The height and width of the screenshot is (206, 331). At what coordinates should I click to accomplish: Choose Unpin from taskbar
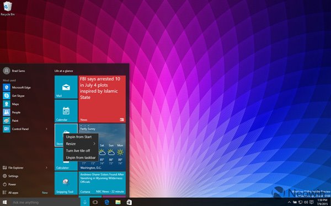click(x=81, y=158)
